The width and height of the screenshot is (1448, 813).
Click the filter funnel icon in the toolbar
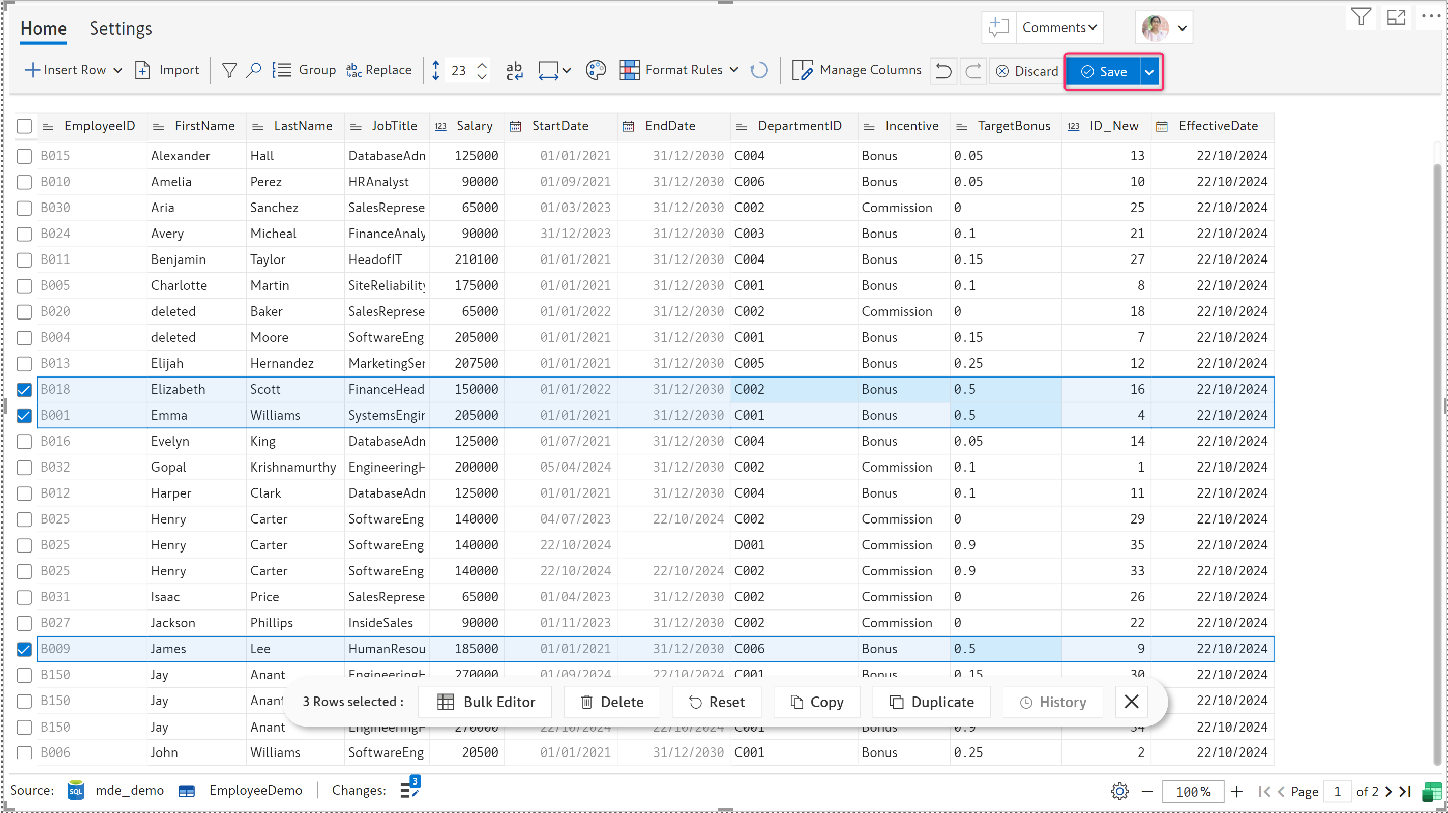[x=229, y=70]
